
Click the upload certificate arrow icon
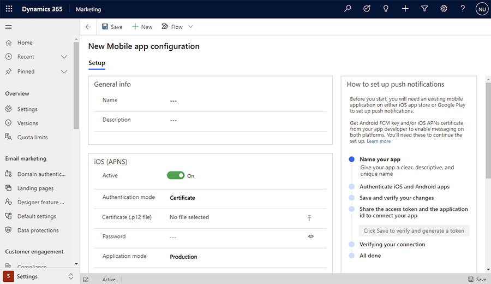point(309,218)
